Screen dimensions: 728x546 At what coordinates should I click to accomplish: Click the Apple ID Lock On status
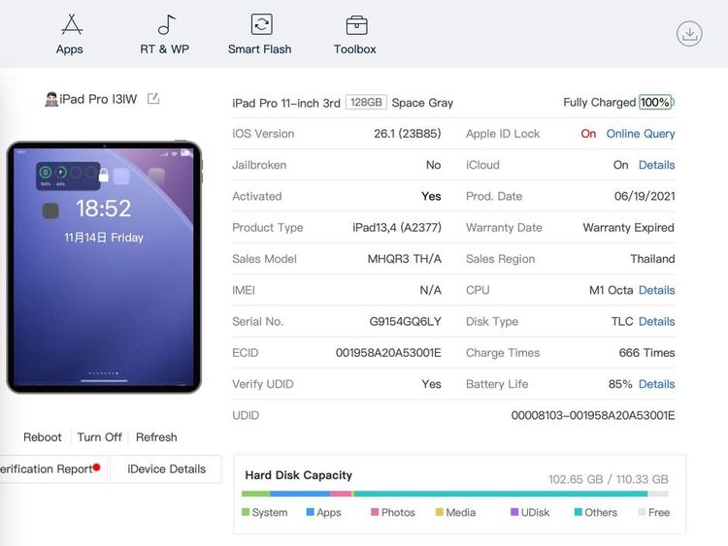(x=588, y=134)
